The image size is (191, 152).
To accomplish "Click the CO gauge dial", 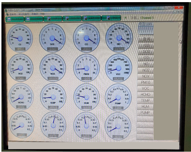I will point(86,38).
